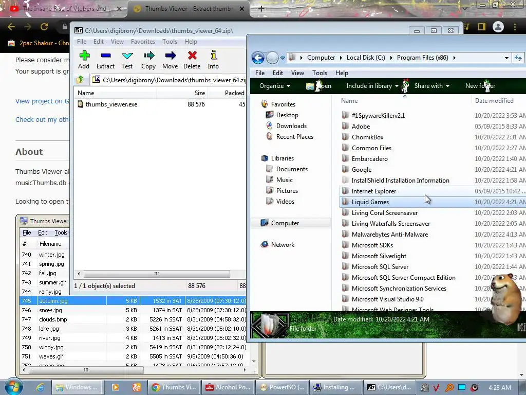Open Chrome's three-dot menu
The height and width of the screenshot is (395, 526).
tap(515, 27)
